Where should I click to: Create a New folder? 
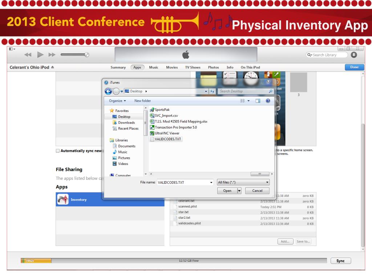tap(142, 101)
